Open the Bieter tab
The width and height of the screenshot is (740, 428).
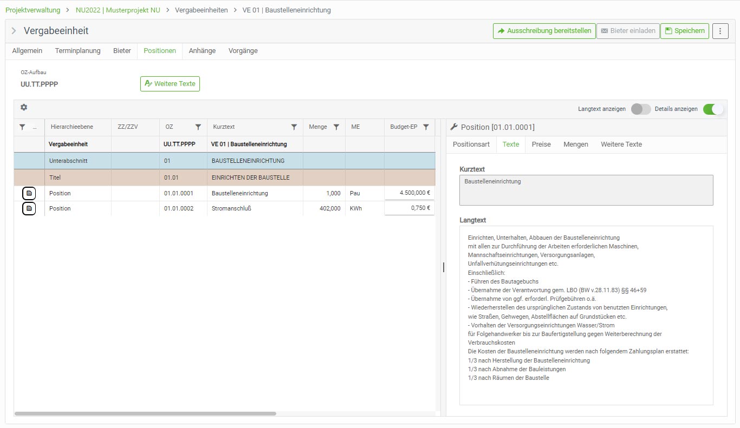pyautogui.click(x=122, y=51)
